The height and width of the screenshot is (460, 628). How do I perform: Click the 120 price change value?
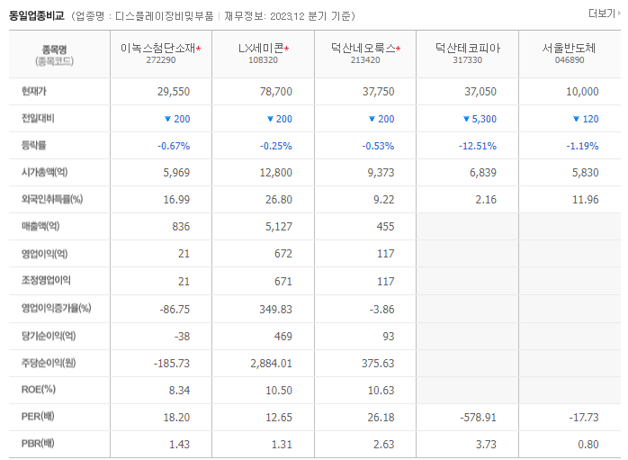pos(590,119)
